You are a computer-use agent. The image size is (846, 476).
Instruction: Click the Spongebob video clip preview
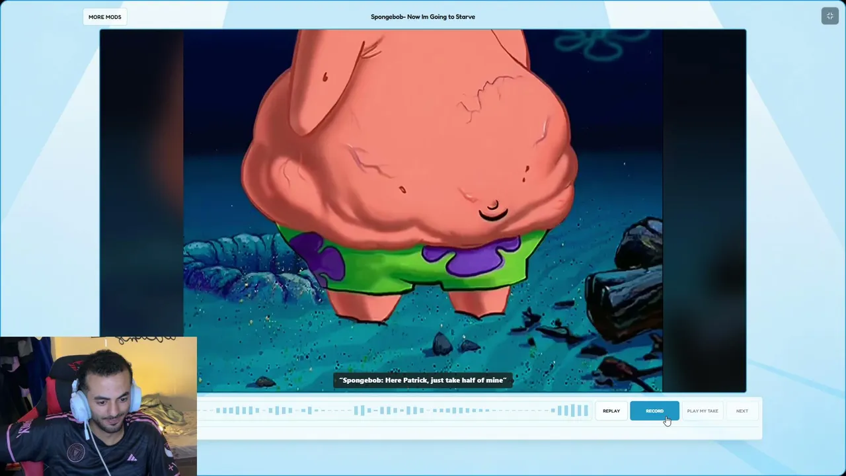click(423, 211)
